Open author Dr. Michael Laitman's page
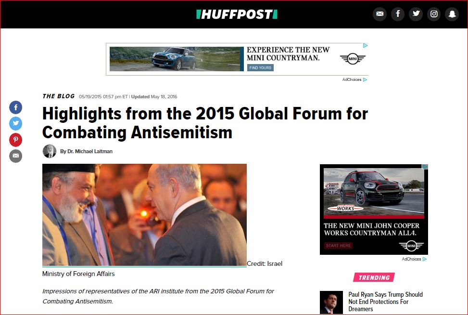468x315 pixels. (86, 152)
